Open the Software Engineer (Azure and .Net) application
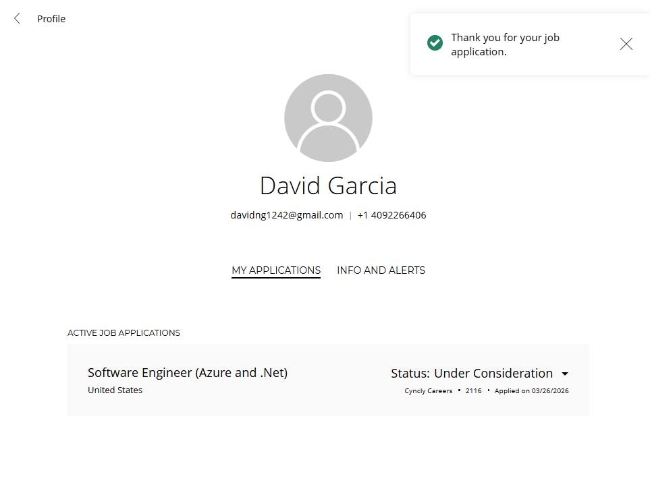Screen dimensions: 650x497 [188, 373]
